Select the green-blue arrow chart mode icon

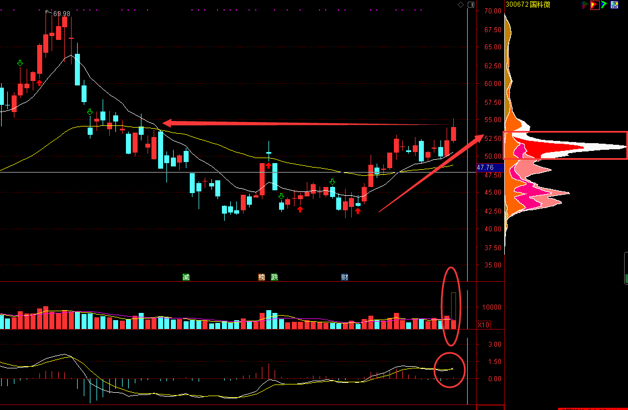(x=604, y=5)
